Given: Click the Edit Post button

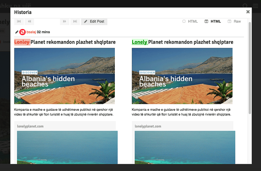Looking at the screenshot, I should (x=94, y=21).
